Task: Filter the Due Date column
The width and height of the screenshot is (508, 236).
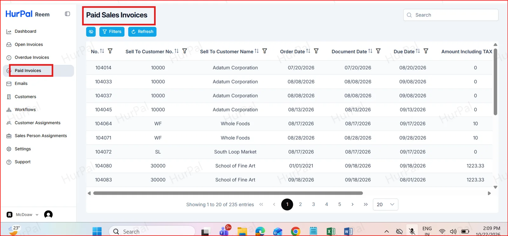Action: (x=426, y=51)
